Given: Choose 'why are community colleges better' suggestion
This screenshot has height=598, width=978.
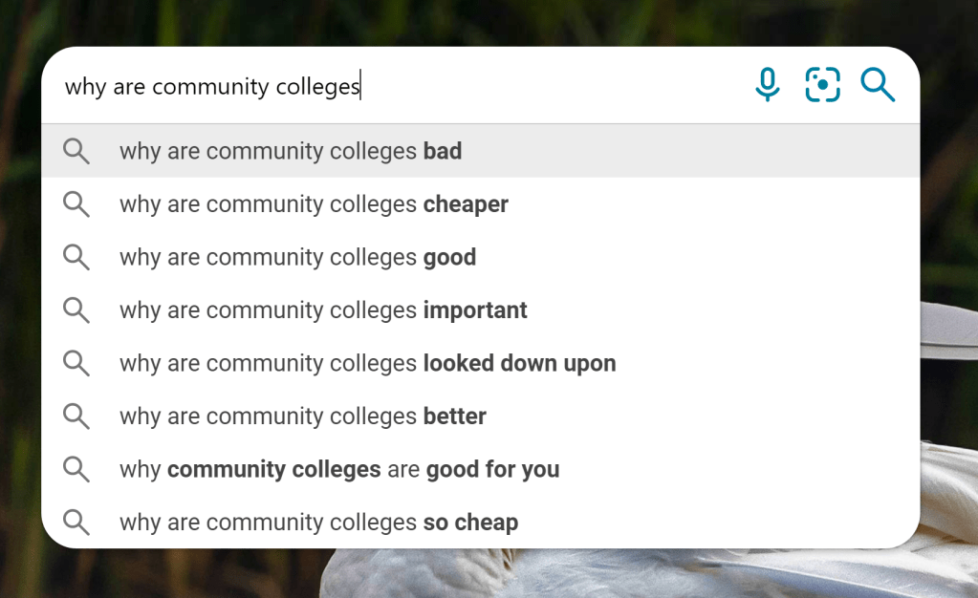Looking at the screenshot, I should point(303,416).
